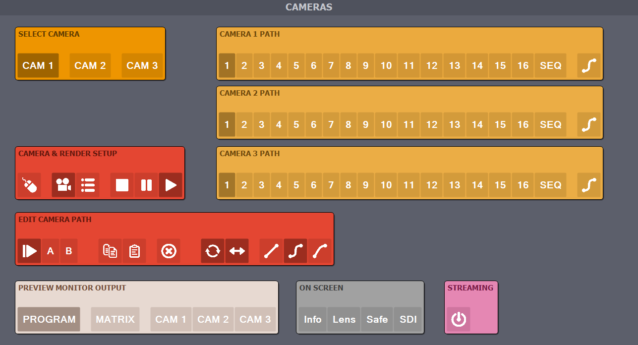
Task: Switch preview monitor output to MATRIX
Action: click(115, 319)
